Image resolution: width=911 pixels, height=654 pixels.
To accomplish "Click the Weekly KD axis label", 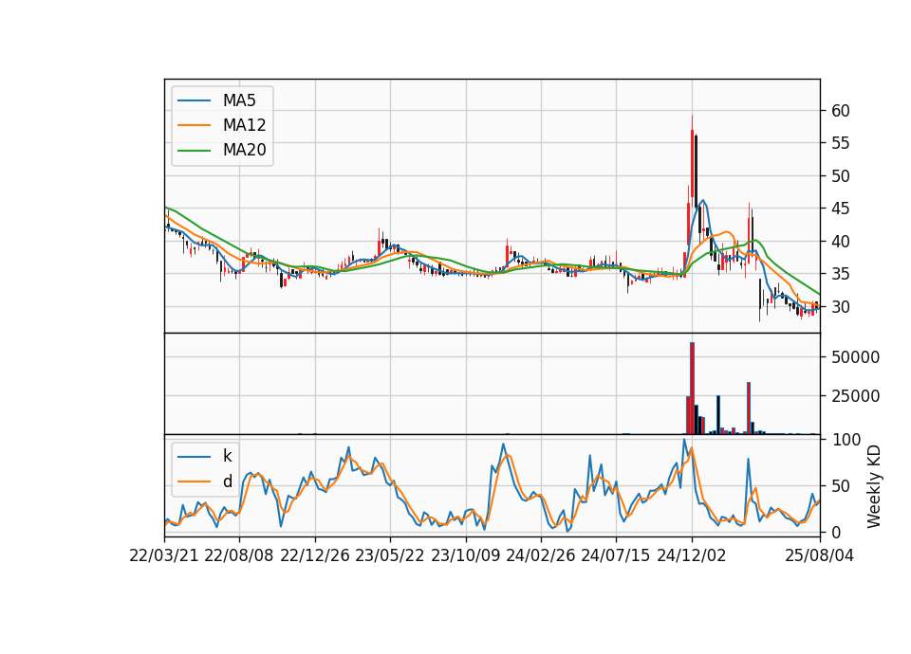I will point(874,486).
